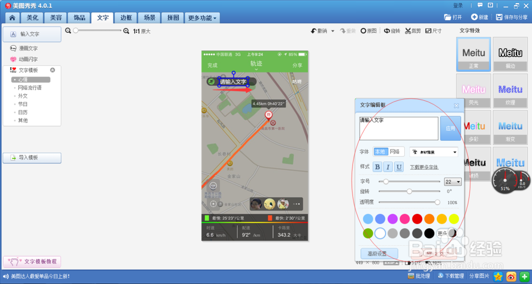This screenshot has height=284, width=532.
Task: Click the 字号 slider handle
Action: [x=386, y=182]
